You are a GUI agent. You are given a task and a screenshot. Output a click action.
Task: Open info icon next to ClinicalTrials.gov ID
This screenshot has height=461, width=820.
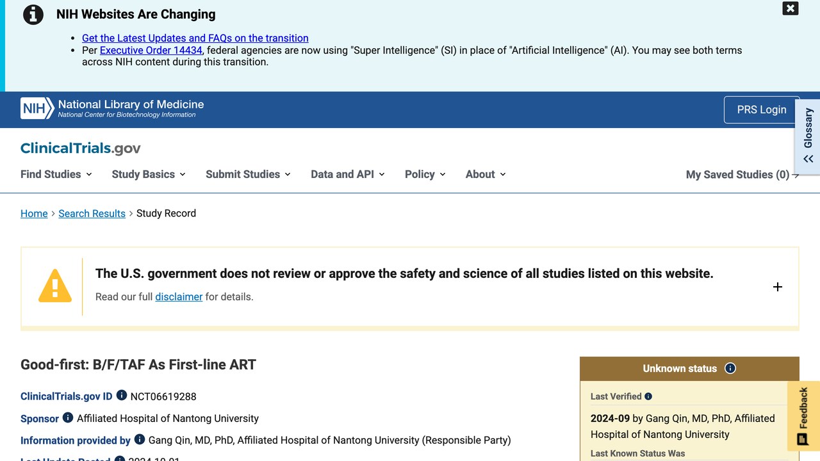click(x=122, y=396)
